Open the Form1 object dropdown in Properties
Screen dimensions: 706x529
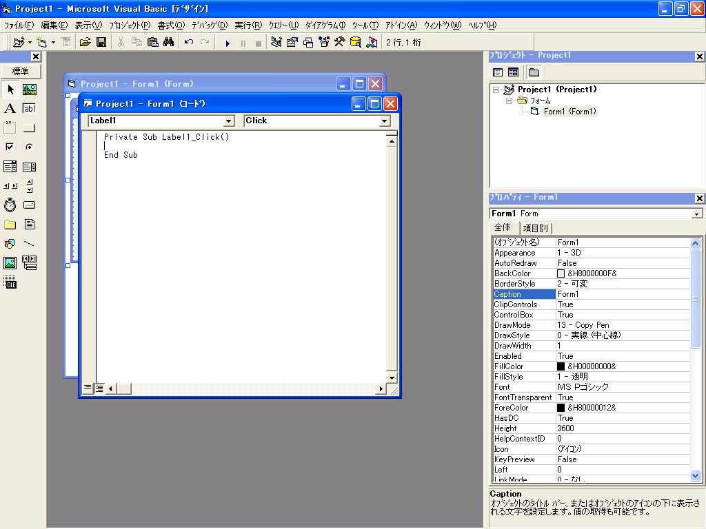(x=697, y=214)
